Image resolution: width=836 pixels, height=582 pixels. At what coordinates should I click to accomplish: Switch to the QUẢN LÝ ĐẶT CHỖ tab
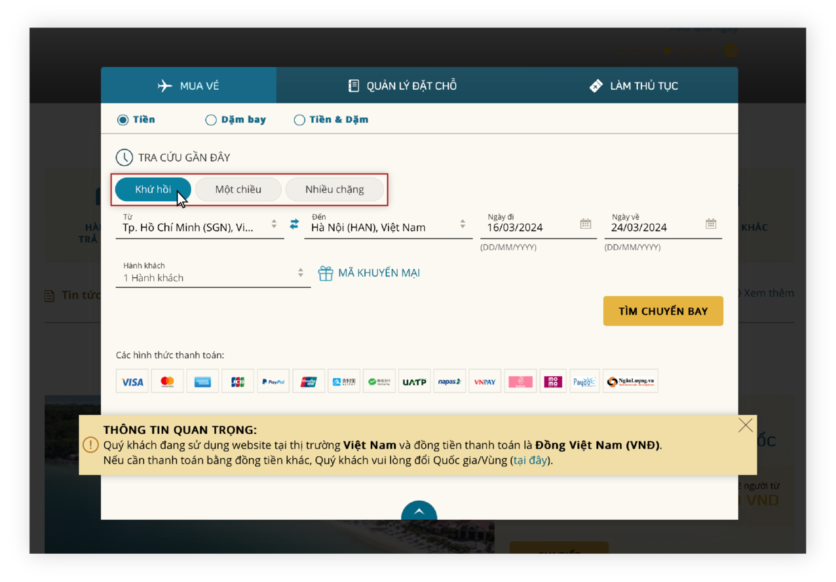(x=402, y=85)
